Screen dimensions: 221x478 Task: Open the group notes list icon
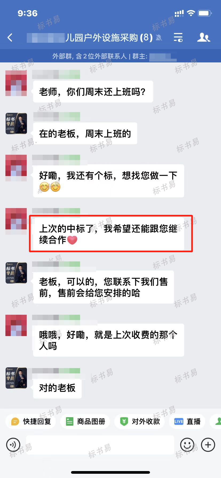point(178,38)
